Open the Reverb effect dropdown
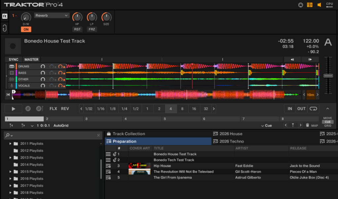Screen dimensions: 338x199 (x=52, y=16)
